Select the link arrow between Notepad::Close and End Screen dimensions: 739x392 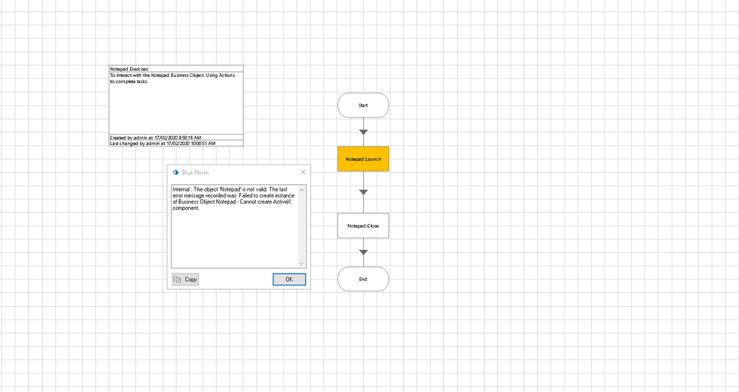363,252
